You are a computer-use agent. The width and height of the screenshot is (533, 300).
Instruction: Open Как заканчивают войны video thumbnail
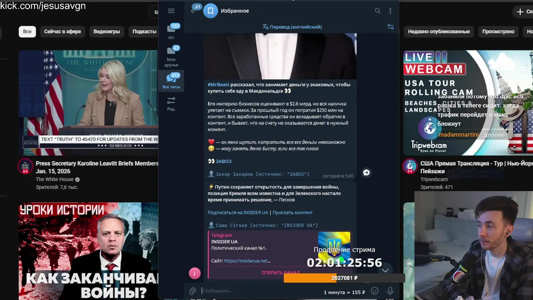88,251
